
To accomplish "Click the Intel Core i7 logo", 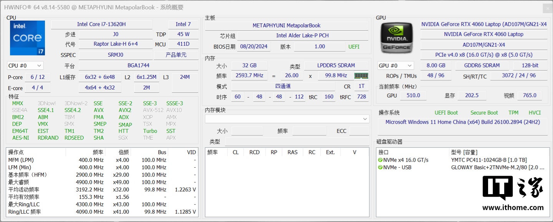I will pos(27,38).
